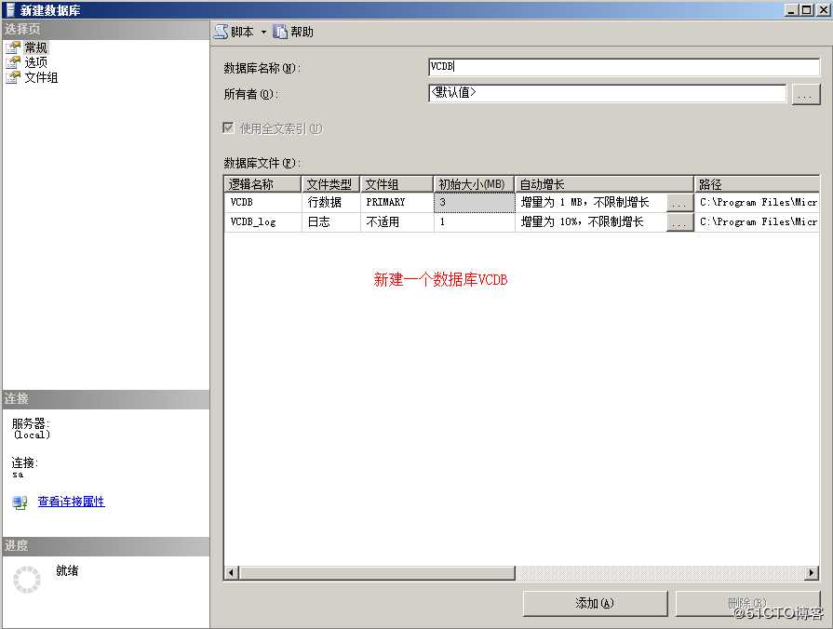Click the path cell in VCDB row
Screen dimensions: 833x629
pos(757,203)
